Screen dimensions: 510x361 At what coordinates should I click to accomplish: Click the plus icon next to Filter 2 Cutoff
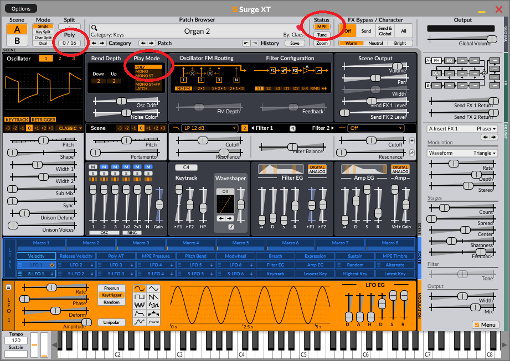(412, 141)
